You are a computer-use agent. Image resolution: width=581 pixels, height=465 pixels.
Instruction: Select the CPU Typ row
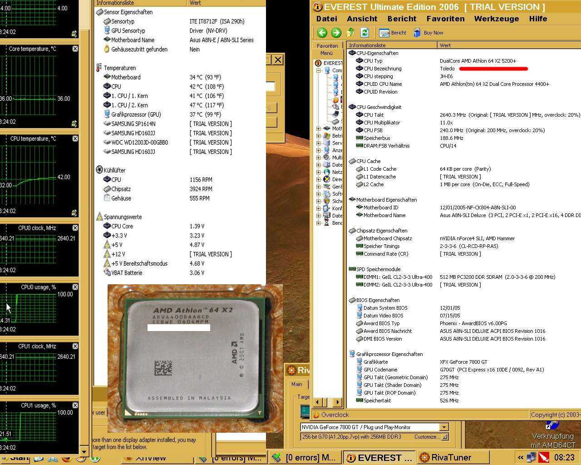464,61
